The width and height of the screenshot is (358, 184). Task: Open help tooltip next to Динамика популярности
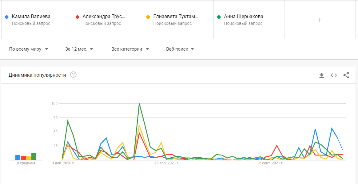point(73,75)
